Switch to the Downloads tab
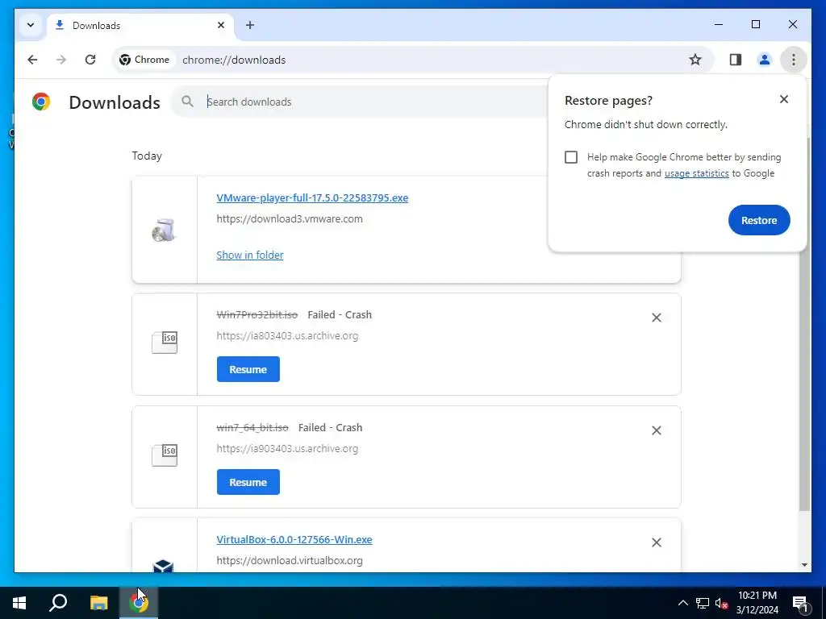This screenshot has width=826, height=619. pyautogui.click(x=140, y=25)
